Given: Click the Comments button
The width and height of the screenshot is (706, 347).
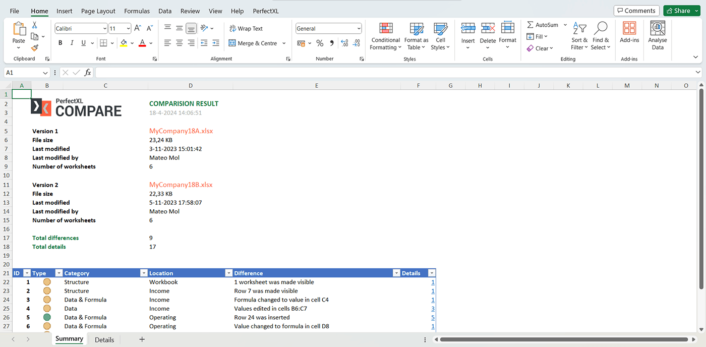Looking at the screenshot, I should (635, 11).
